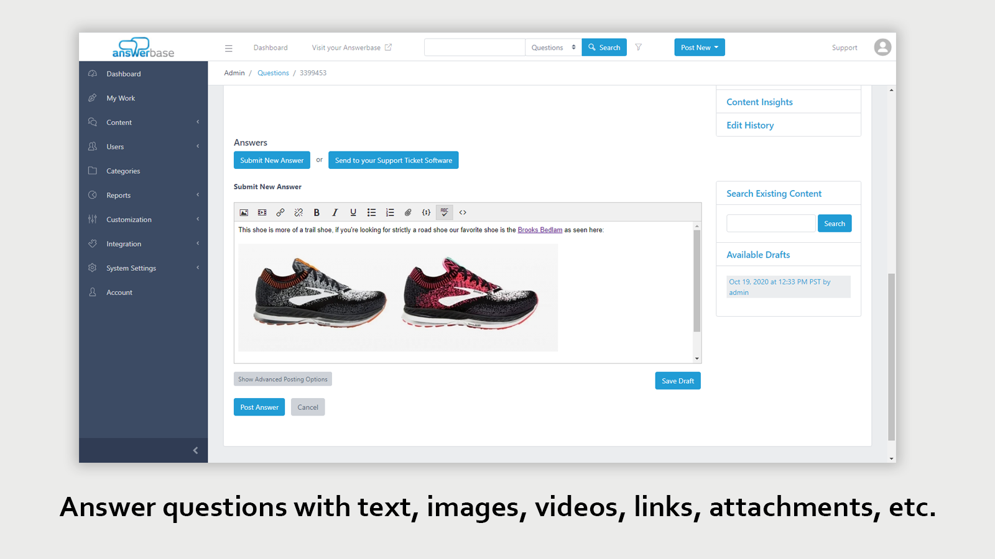Screen dimensions: 995x559
Task: Click the search filter funnel icon
Action: [639, 47]
